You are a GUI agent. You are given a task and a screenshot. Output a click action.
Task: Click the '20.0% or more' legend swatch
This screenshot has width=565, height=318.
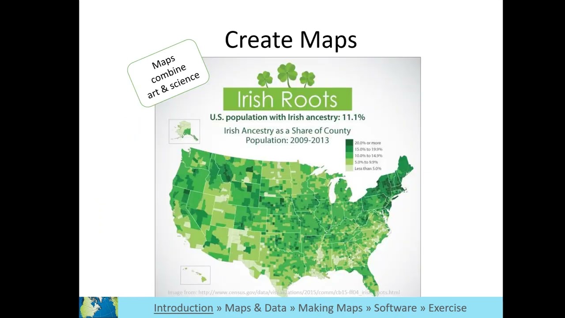tap(349, 143)
